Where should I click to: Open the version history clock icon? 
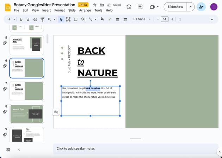129,7
